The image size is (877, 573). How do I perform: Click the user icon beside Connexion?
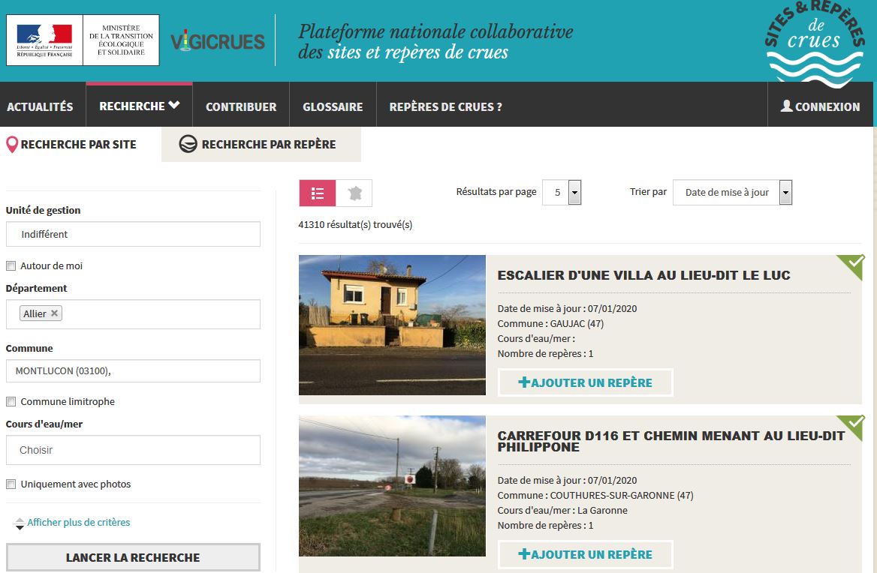(x=786, y=106)
